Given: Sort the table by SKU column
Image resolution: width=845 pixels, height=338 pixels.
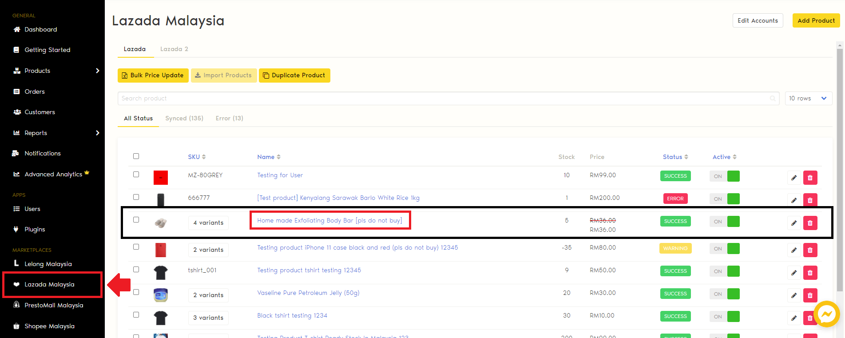Looking at the screenshot, I should click(x=197, y=157).
